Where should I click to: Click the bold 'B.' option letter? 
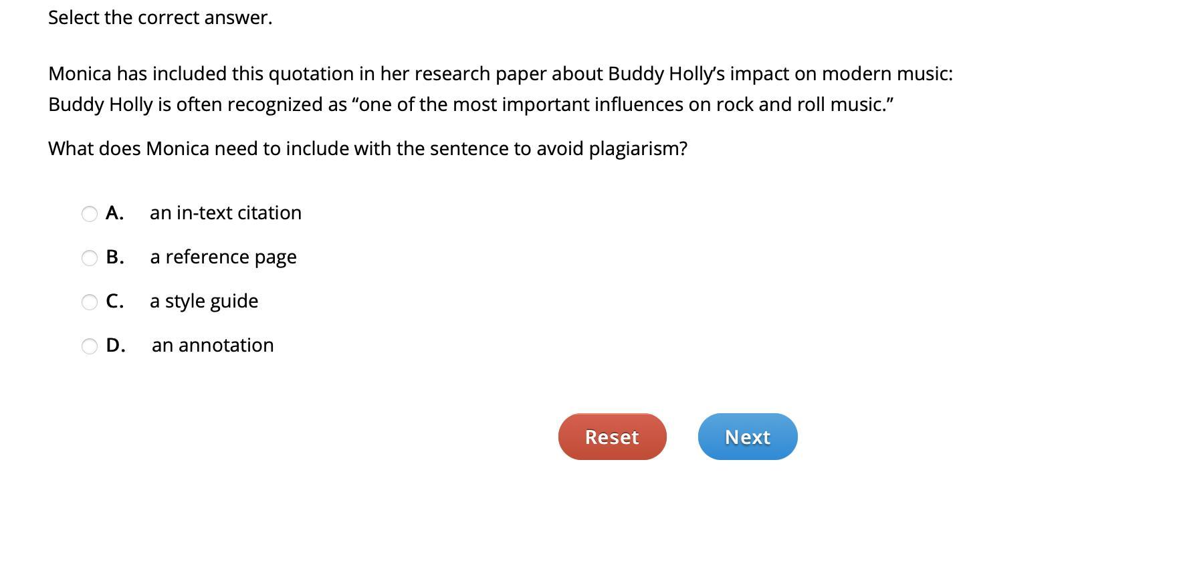click(115, 257)
